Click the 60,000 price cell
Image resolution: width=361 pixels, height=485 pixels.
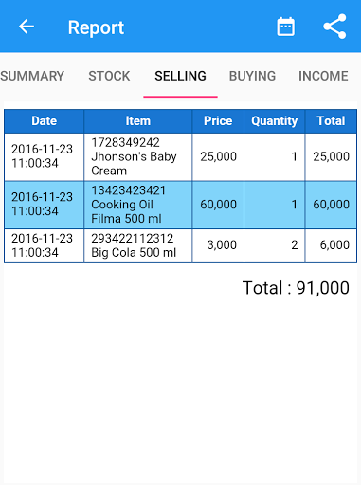[x=218, y=205]
